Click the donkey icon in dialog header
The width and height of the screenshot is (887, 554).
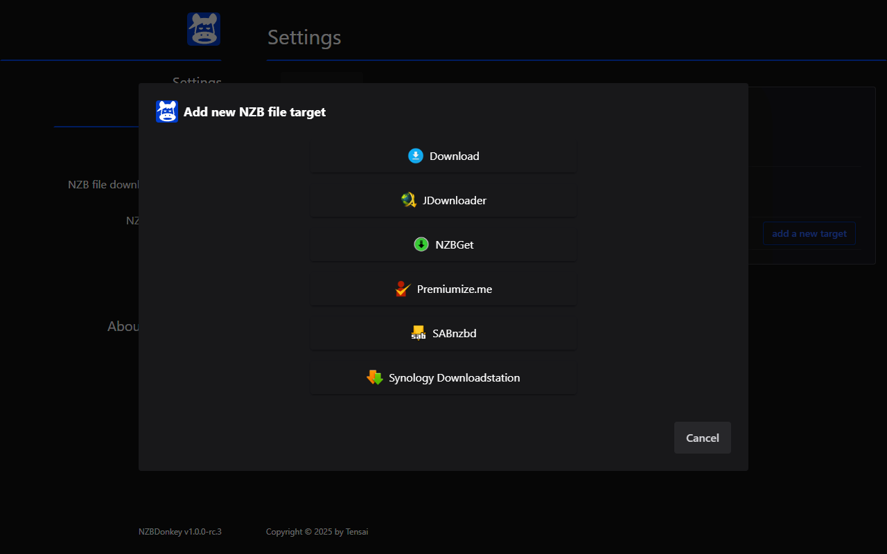point(167,111)
